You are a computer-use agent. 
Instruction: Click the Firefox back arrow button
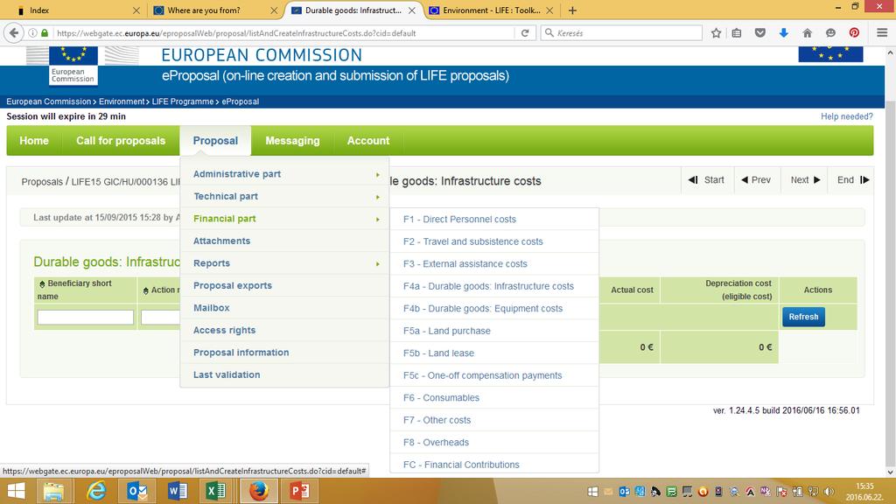tap(14, 32)
